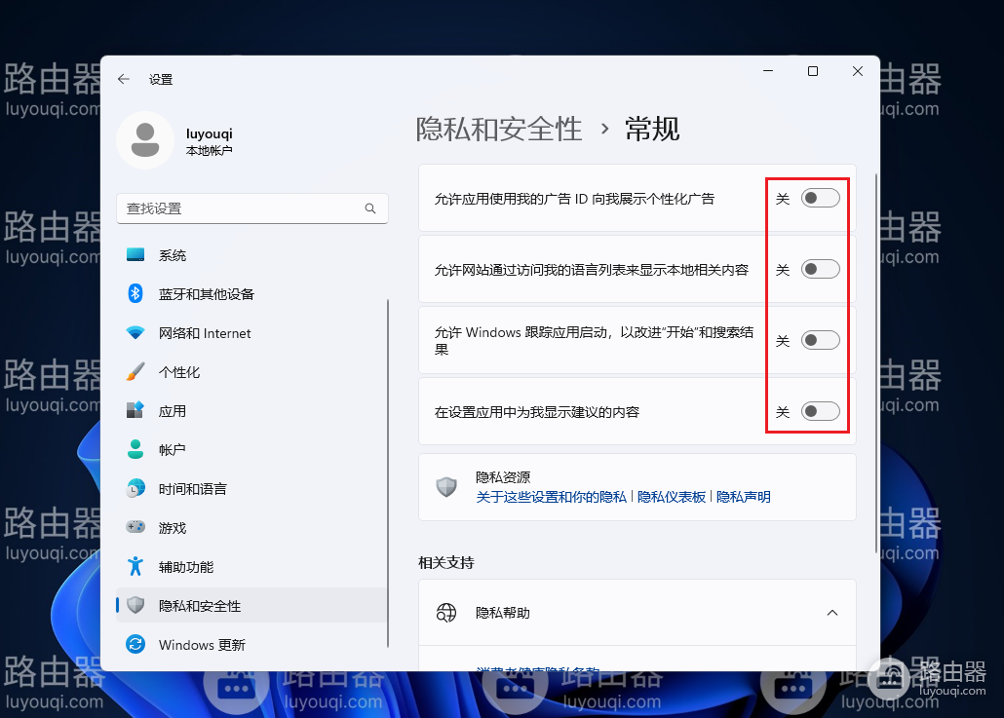
Task: Open 应用 settings category
Action: tap(251, 411)
